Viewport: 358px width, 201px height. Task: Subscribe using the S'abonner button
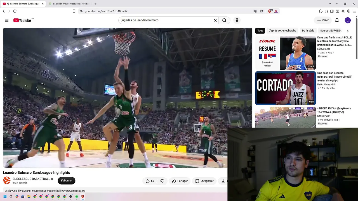click(x=67, y=181)
